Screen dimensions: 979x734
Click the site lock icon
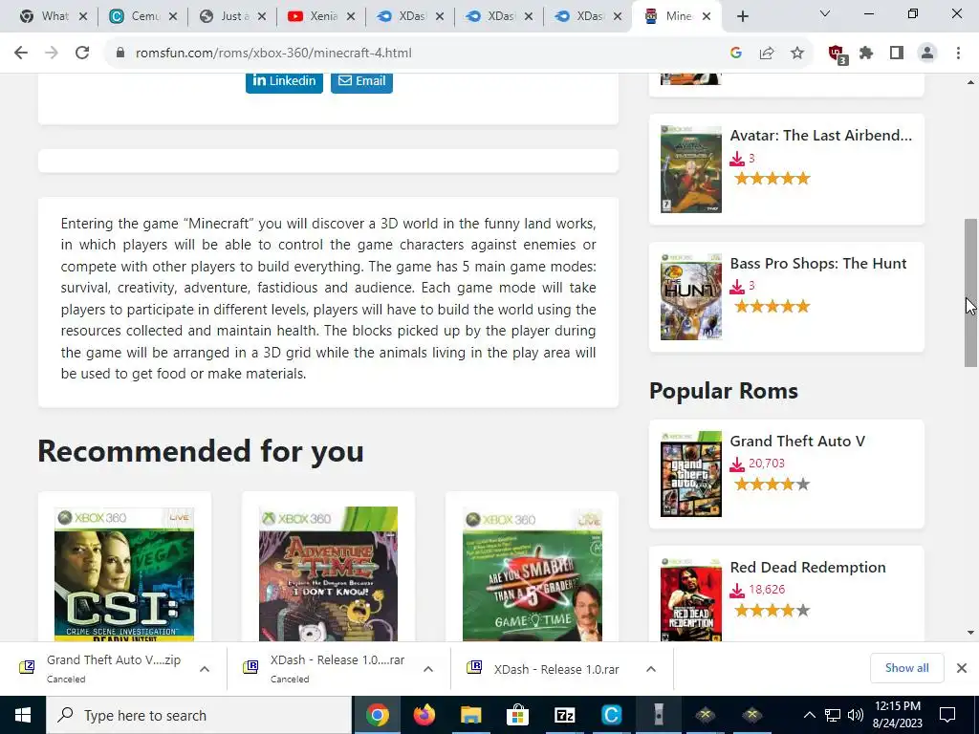coord(120,54)
